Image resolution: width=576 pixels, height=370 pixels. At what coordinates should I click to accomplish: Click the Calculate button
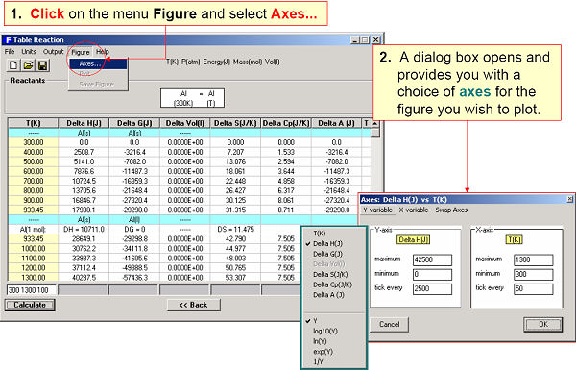(x=30, y=305)
